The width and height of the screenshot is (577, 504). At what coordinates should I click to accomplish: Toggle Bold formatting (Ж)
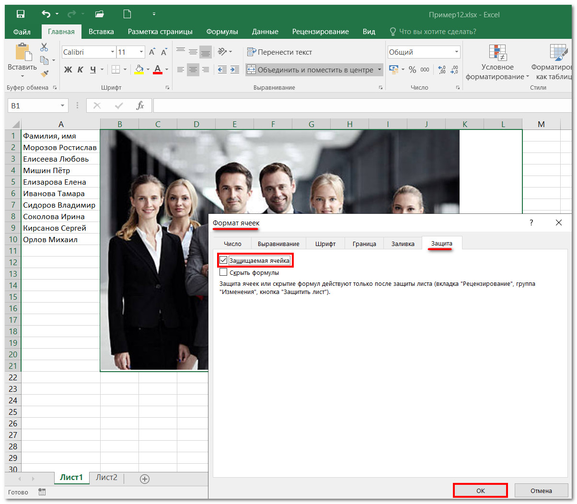pos(68,70)
